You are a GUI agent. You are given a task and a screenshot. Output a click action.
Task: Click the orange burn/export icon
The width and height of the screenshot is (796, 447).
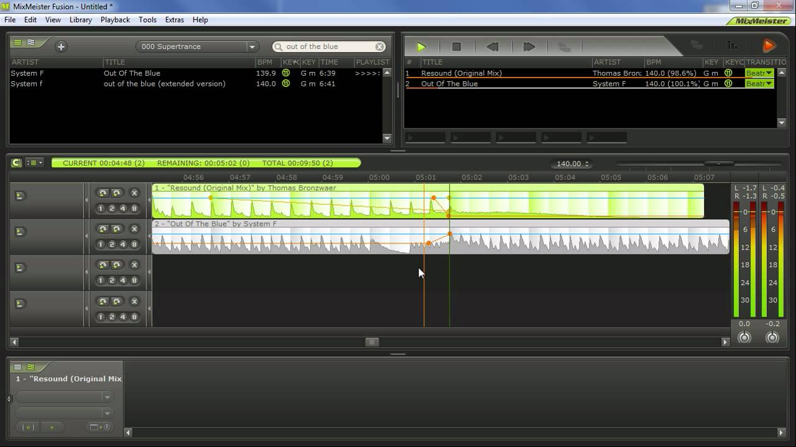tap(769, 45)
